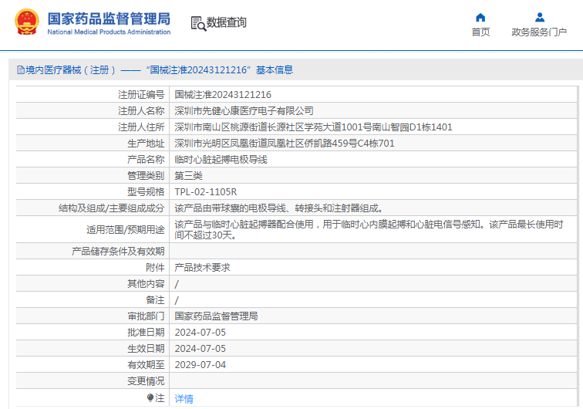Select registrant name 深圳市先健心康医疗电子有限公司
Image resolution: width=583 pixels, height=409 pixels.
[244, 111]
